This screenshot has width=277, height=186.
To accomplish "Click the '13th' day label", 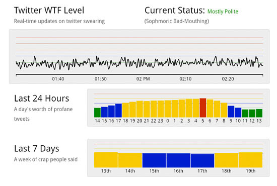I will tap(106, 171).
